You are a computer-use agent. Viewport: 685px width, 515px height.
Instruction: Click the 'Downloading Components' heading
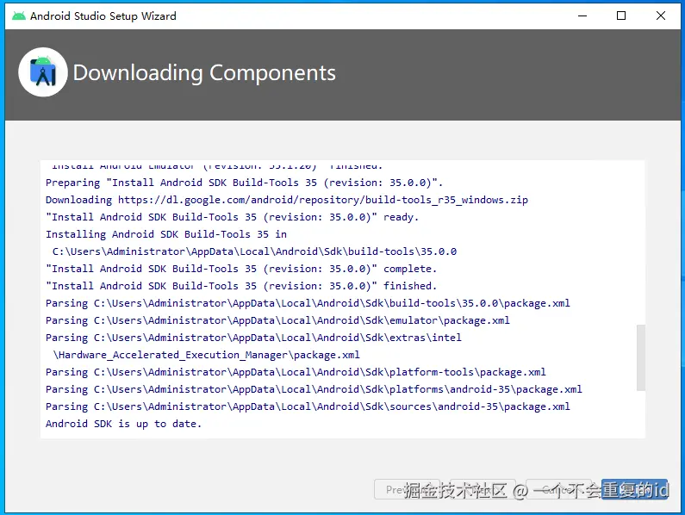point(204,72)
